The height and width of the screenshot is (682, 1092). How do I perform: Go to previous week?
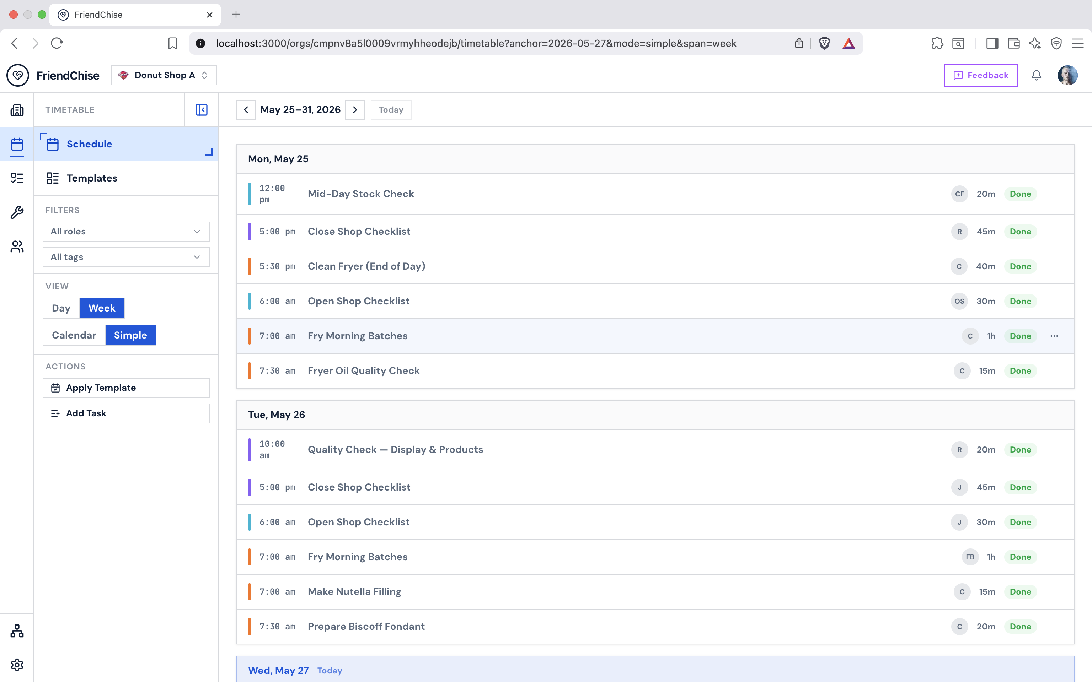[x=246, y=110]
